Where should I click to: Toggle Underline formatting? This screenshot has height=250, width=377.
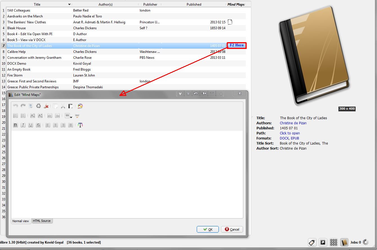[31, 125]
